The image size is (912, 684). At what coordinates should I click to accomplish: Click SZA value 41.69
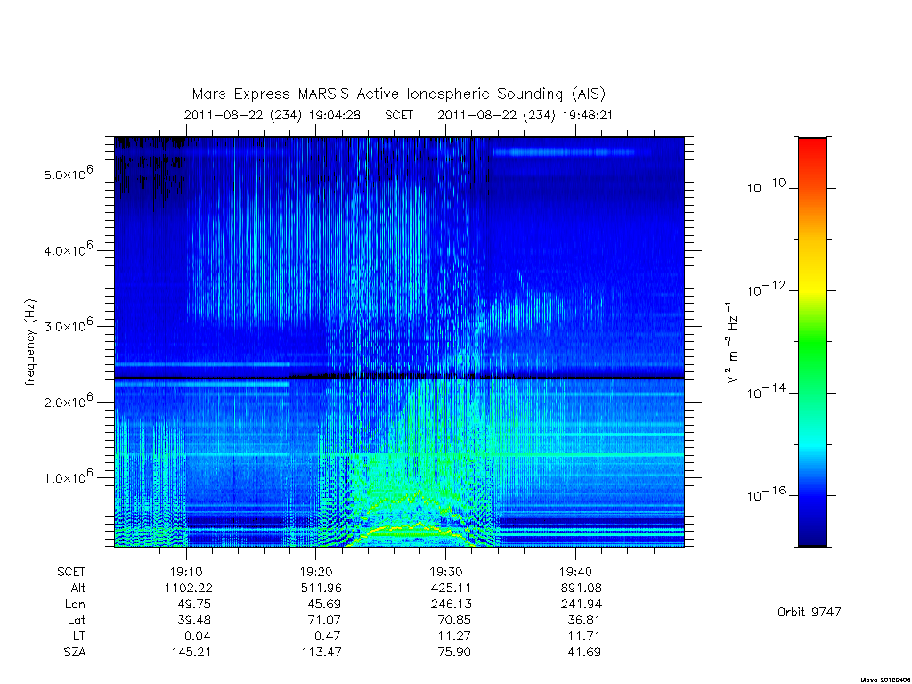(x=584, y=653)
